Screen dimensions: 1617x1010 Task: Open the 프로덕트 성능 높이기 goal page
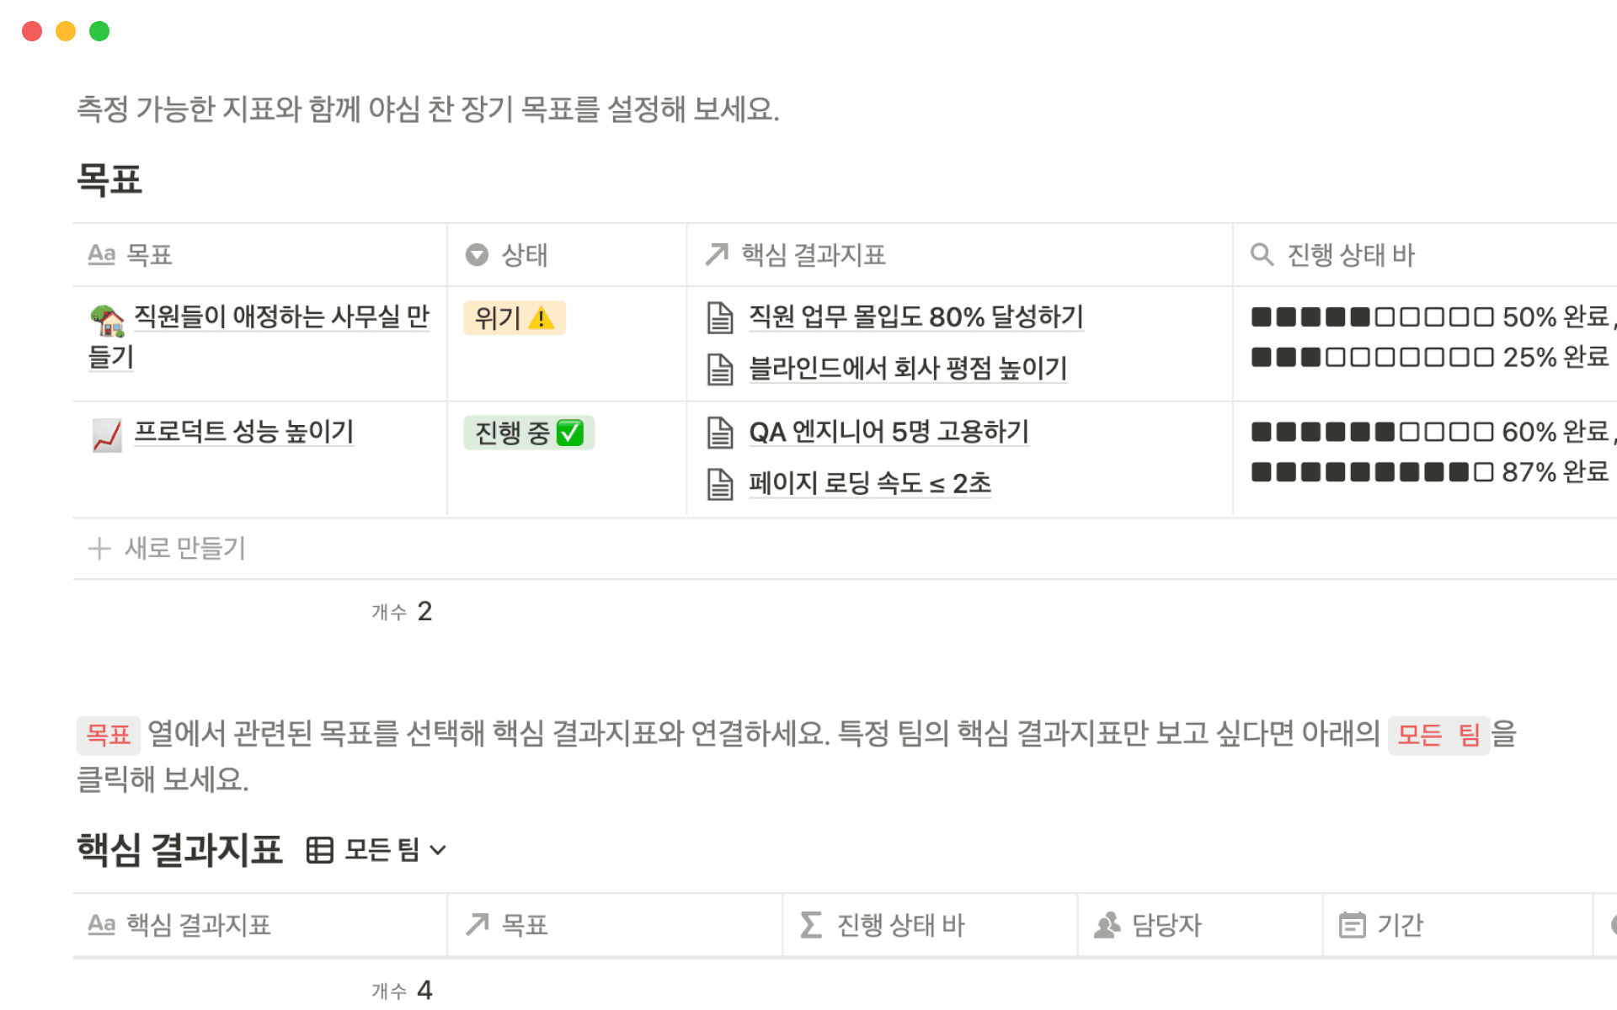click(244, 432)
